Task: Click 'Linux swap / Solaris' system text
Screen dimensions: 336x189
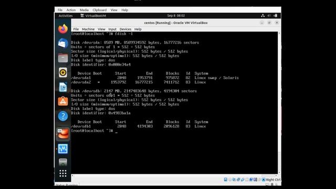Action: 216,78
